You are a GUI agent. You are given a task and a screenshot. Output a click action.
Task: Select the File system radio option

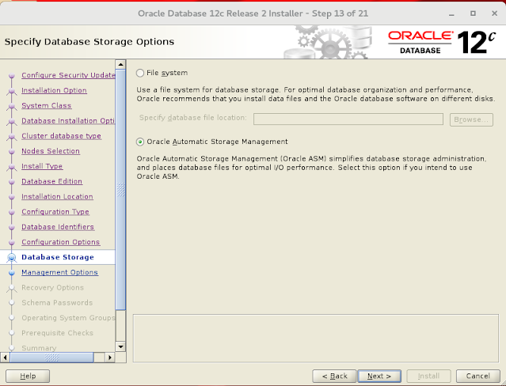tap(139, 73)
